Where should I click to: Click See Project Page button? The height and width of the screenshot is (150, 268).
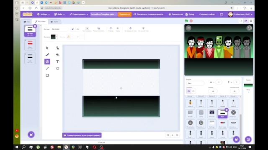point(148,14)
